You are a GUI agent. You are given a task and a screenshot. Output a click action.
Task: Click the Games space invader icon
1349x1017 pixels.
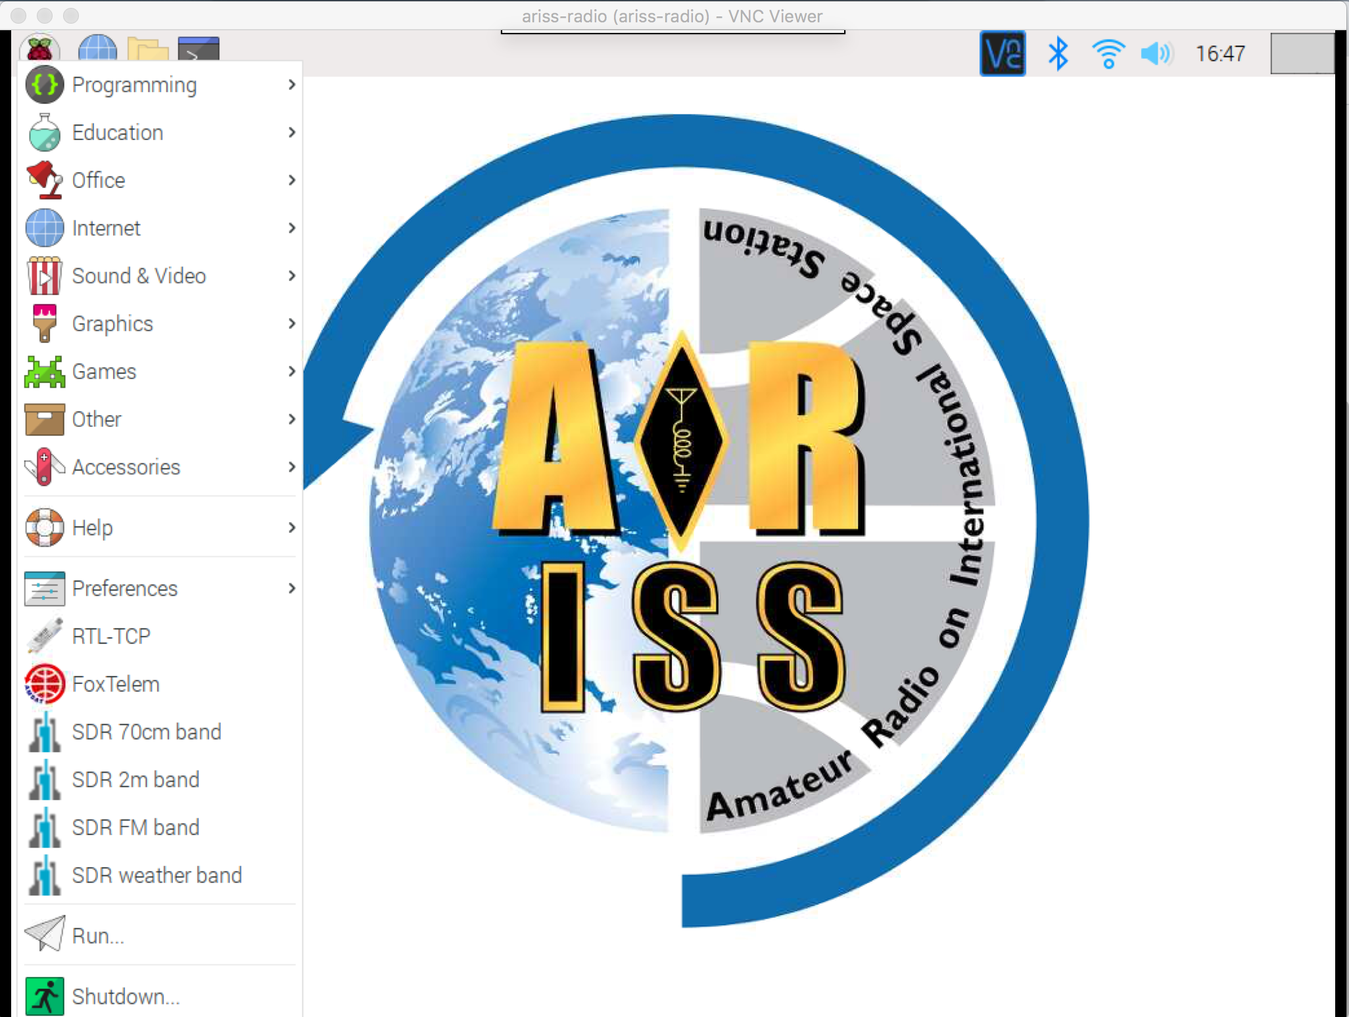pos(44,371)
